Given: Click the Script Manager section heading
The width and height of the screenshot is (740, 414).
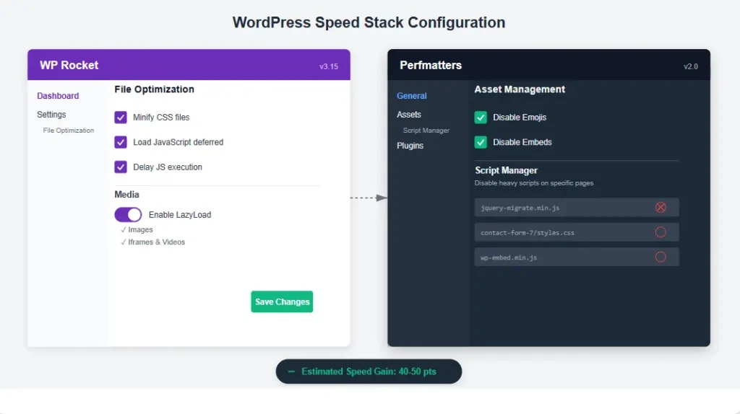Looking at the screenshot, I should pos(506,170).
